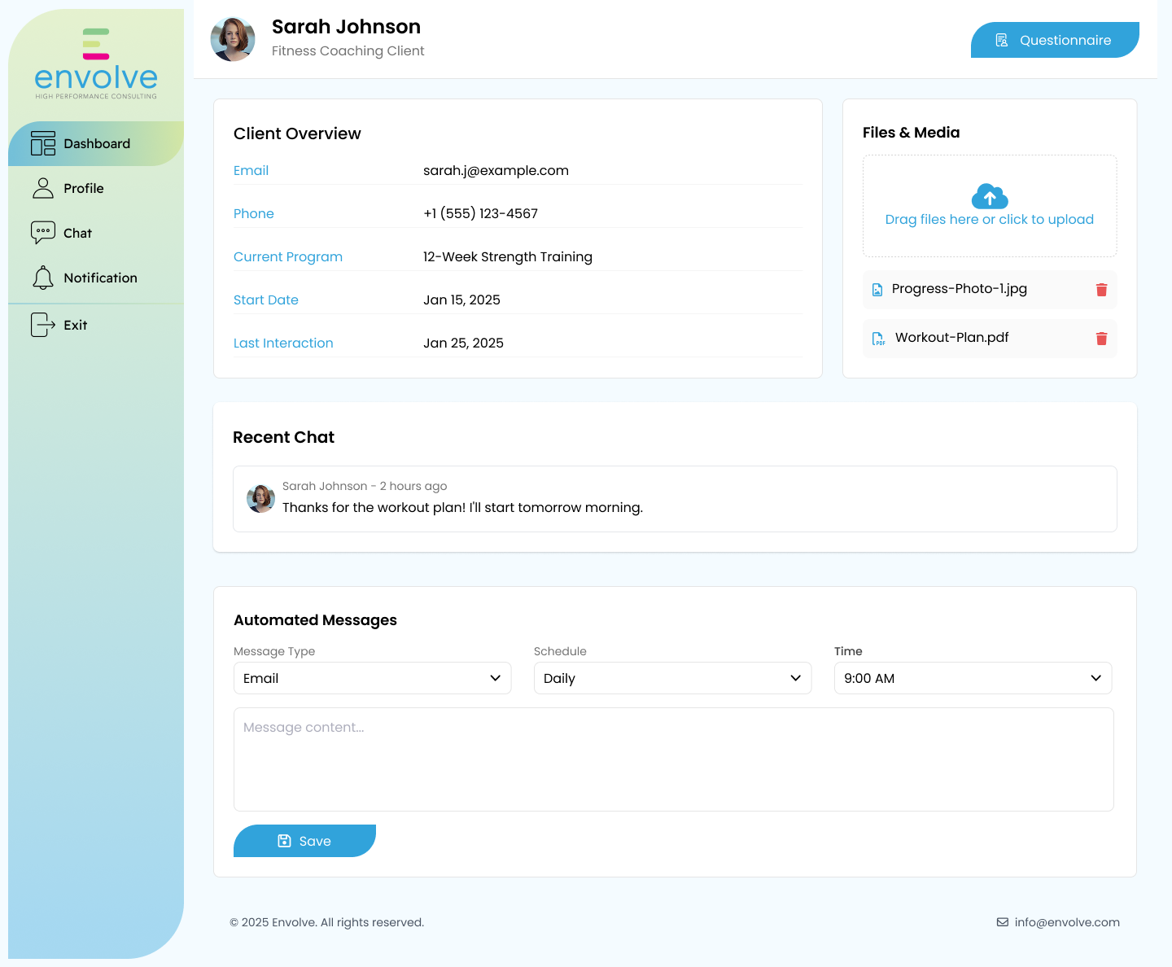Screen dimensions: 1172x967
Task: Delete Progress-Photo-1.jpg with trash icon
Action: coord(1101,290)
